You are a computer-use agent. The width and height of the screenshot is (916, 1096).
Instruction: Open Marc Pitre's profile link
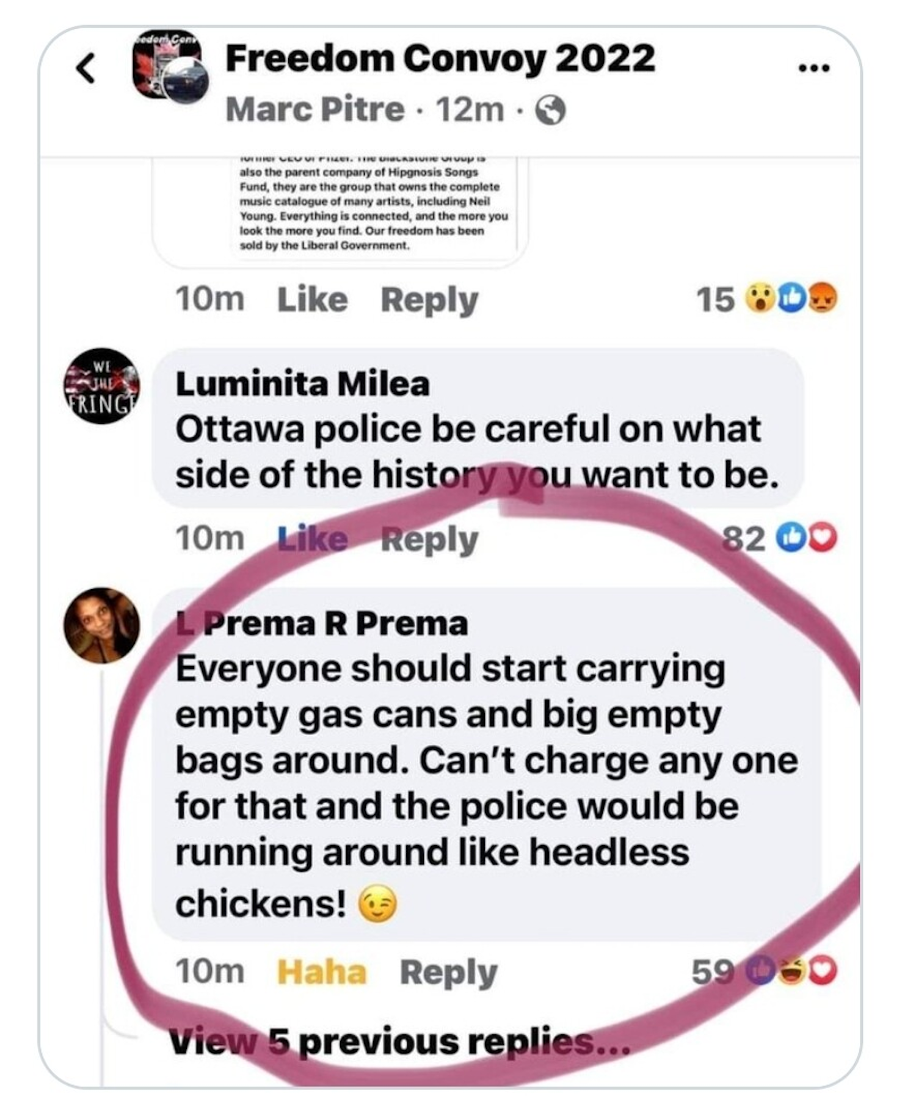(314, 111)
